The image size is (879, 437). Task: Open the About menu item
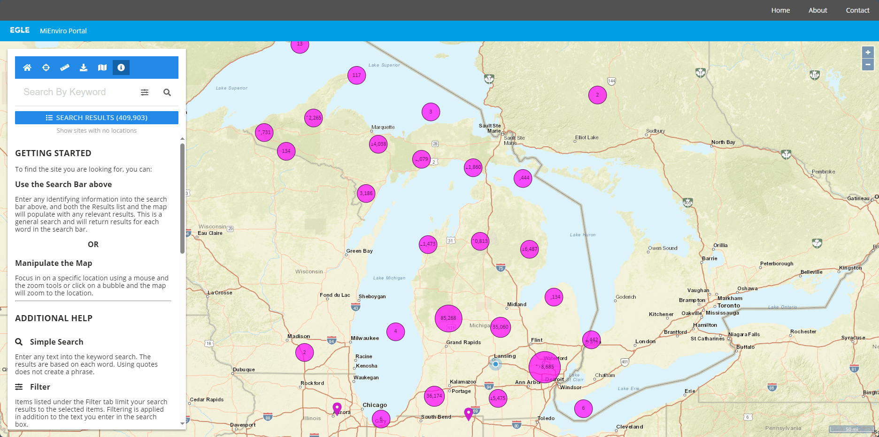(x=818, y=10)
